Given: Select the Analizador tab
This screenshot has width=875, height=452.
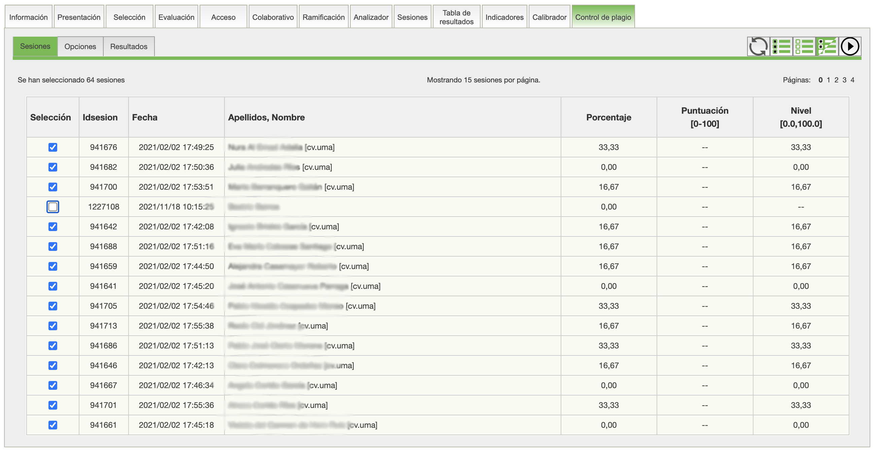Looking at the screenshot, I should click(x=371, y=17).
